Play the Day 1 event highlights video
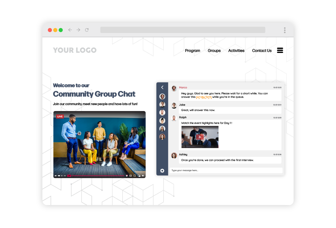This screenshot has width=336, height=228. (x=200, y=136)
